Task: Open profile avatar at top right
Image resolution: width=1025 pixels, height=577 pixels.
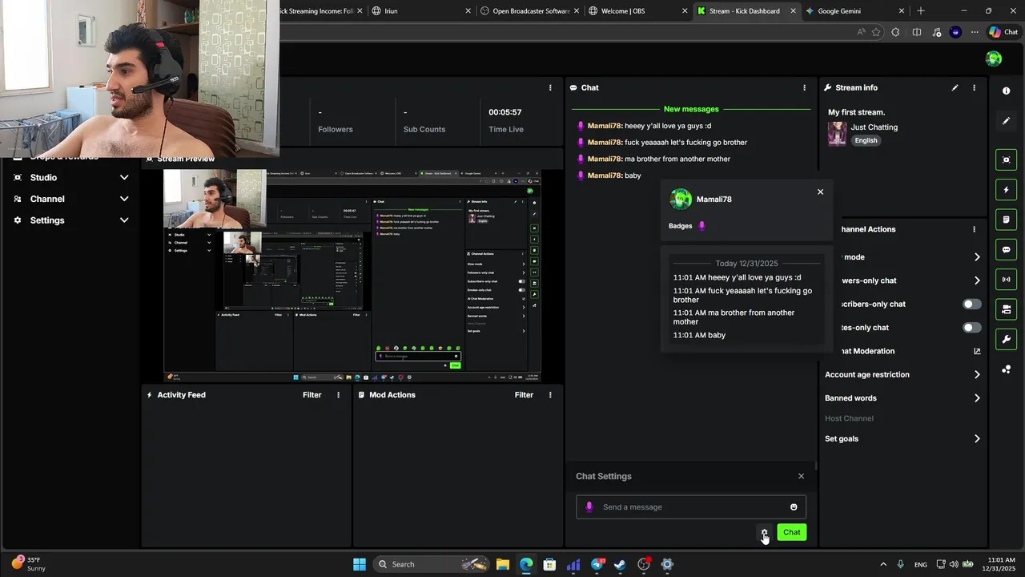Action: tap(994, 59)
